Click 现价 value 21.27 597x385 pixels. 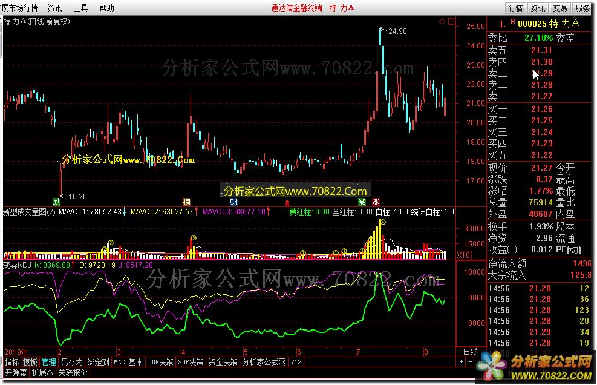click(x=541, y=168)
